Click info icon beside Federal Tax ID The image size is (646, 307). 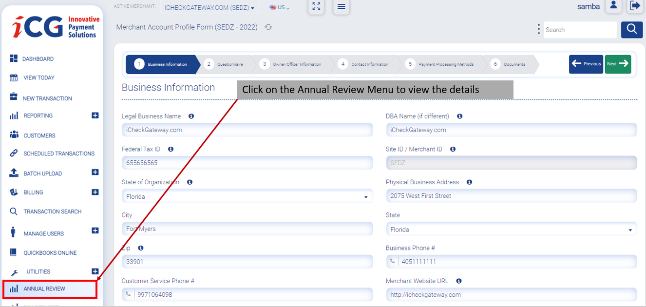(x=171, y=149)
